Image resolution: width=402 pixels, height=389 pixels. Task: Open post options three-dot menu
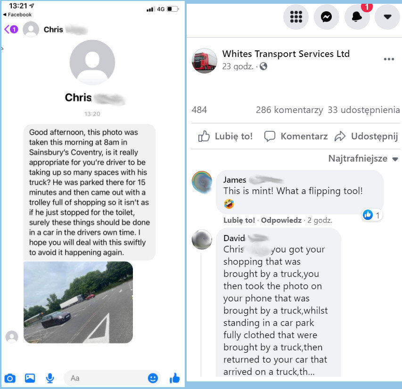(389, 59)
